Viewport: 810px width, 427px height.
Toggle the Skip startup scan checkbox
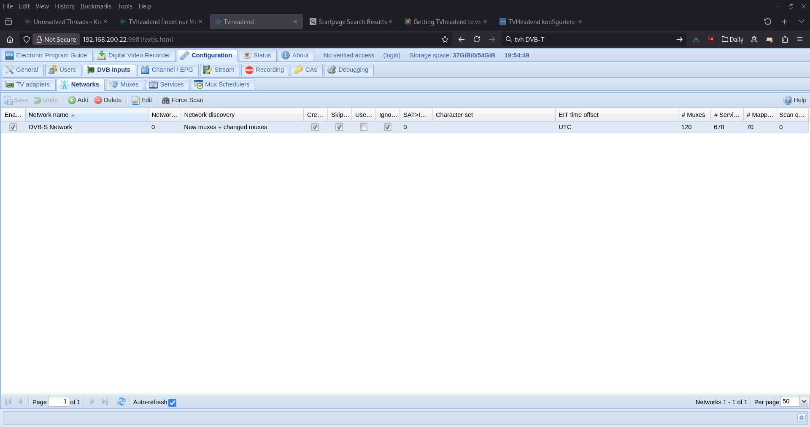(339, 127)
